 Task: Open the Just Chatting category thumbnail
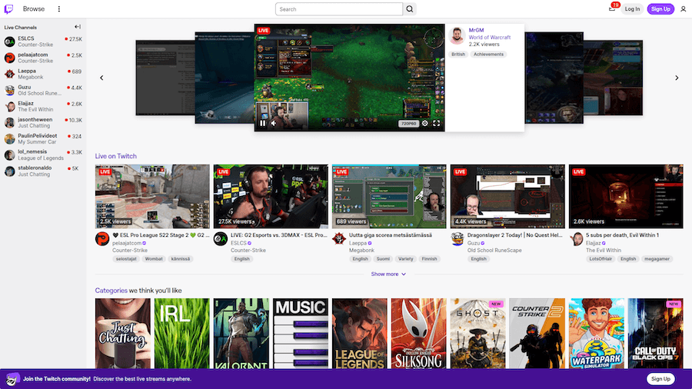[123, 334]
